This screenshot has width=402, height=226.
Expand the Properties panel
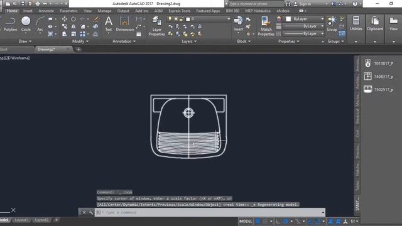pyautogui.click(x=289, y=41)
